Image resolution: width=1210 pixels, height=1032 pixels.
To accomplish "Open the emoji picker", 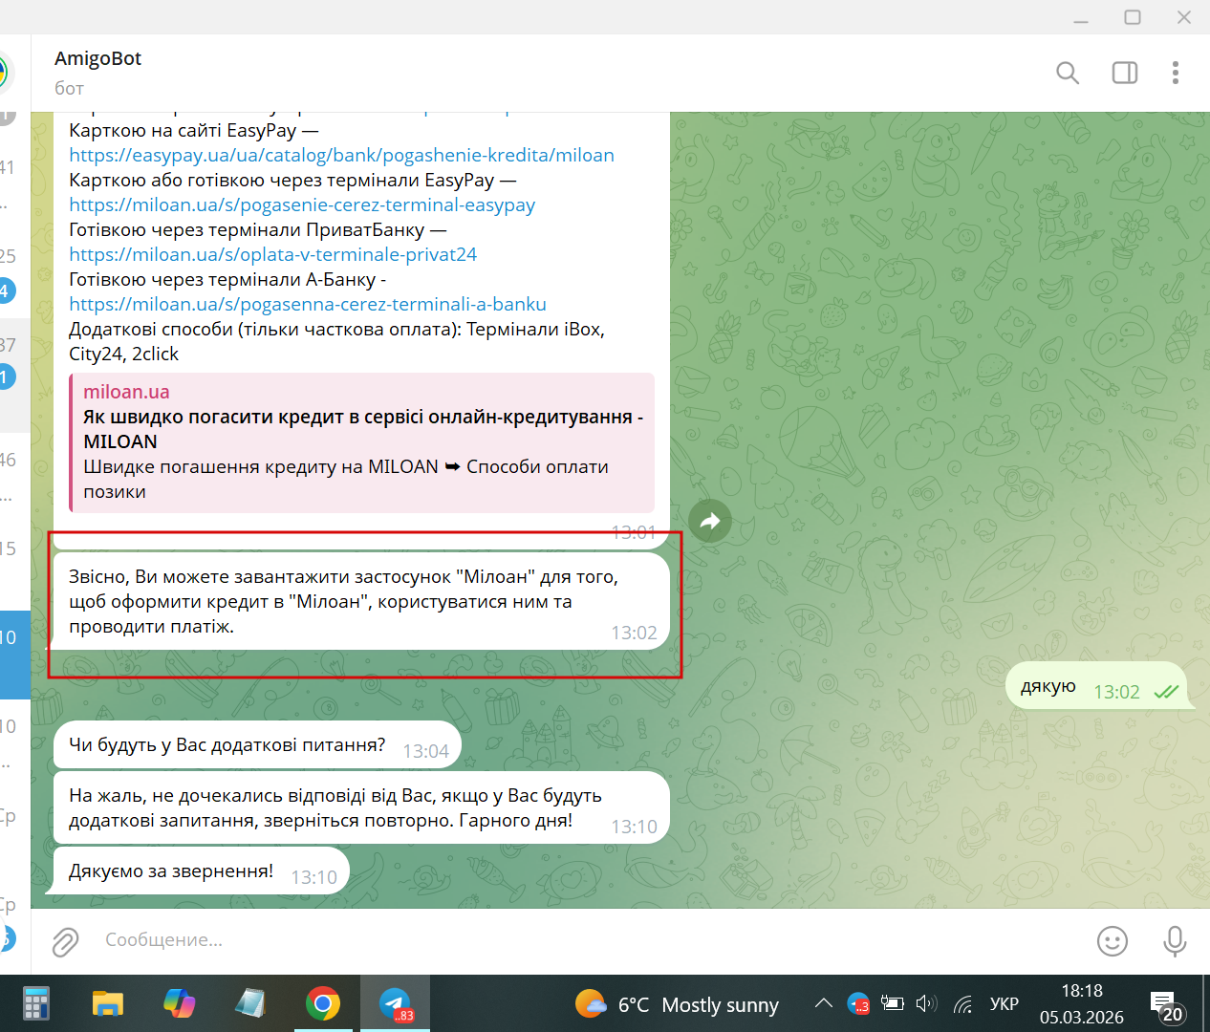I will click(x=1113, y=941).
